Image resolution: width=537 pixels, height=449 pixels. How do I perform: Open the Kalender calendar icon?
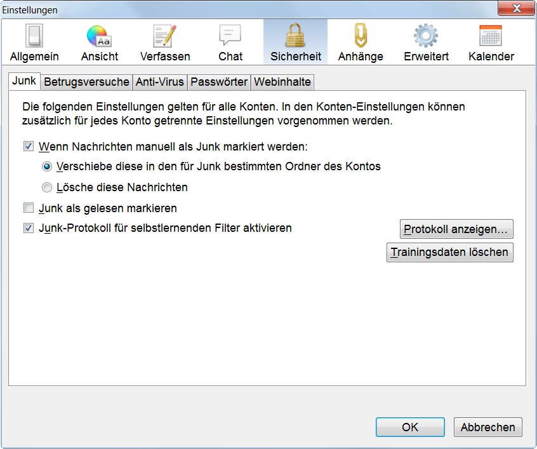click(x=491, y=37)
